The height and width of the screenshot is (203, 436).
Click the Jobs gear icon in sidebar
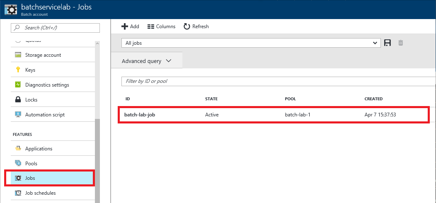[18, 178]
